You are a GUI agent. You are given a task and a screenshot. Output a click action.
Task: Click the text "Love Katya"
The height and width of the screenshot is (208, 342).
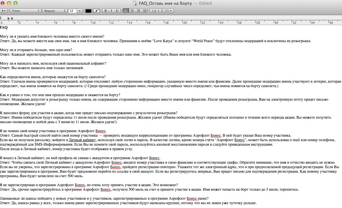pos(164,41)
